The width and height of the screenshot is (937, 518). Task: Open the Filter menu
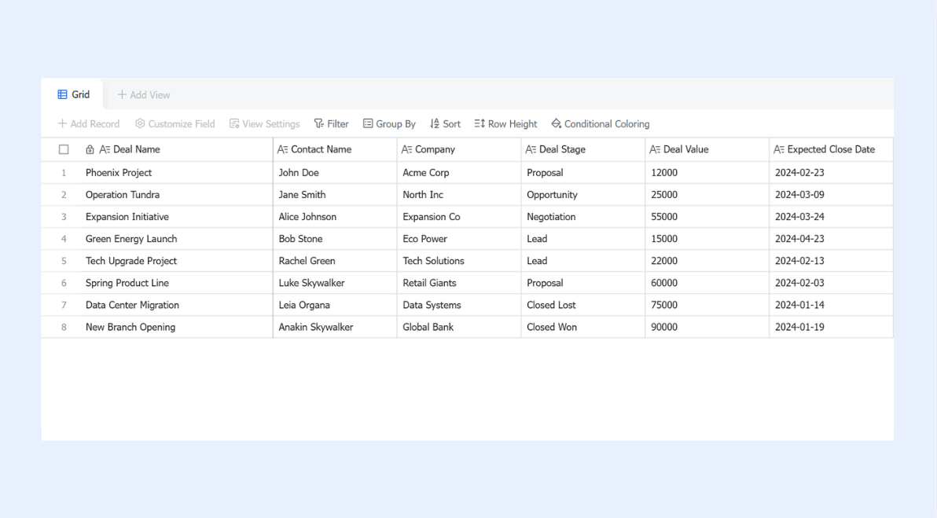tap(332, 123)
